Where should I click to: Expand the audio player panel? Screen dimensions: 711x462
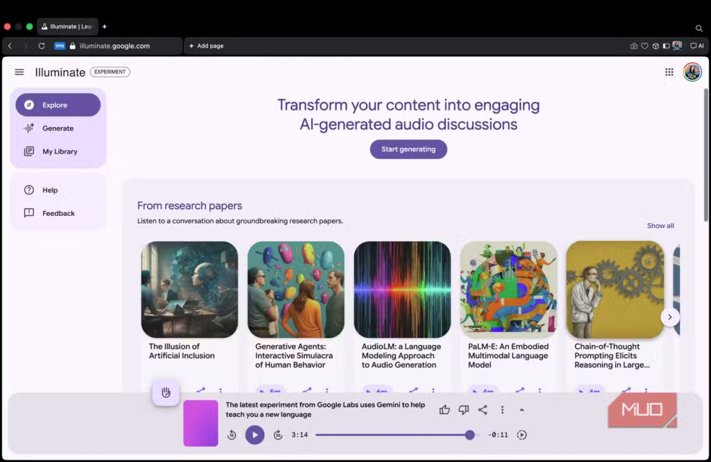click(522, 410)
